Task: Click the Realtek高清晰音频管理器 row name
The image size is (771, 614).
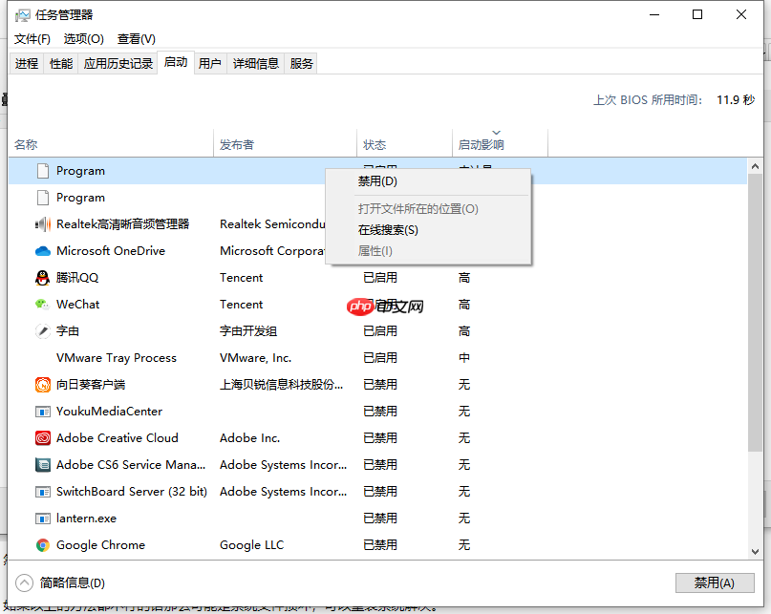Action: click(123, 224)
